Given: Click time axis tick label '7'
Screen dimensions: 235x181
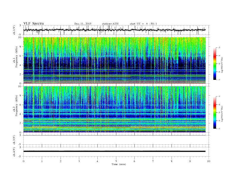Looking at the screenshot, I should [153, 161].
